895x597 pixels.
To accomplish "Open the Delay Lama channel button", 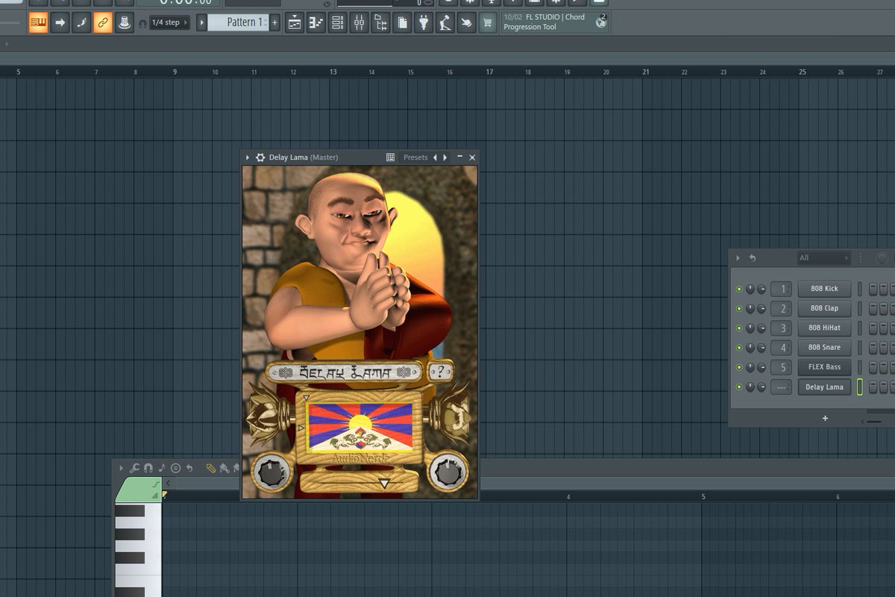I will 824,387.
